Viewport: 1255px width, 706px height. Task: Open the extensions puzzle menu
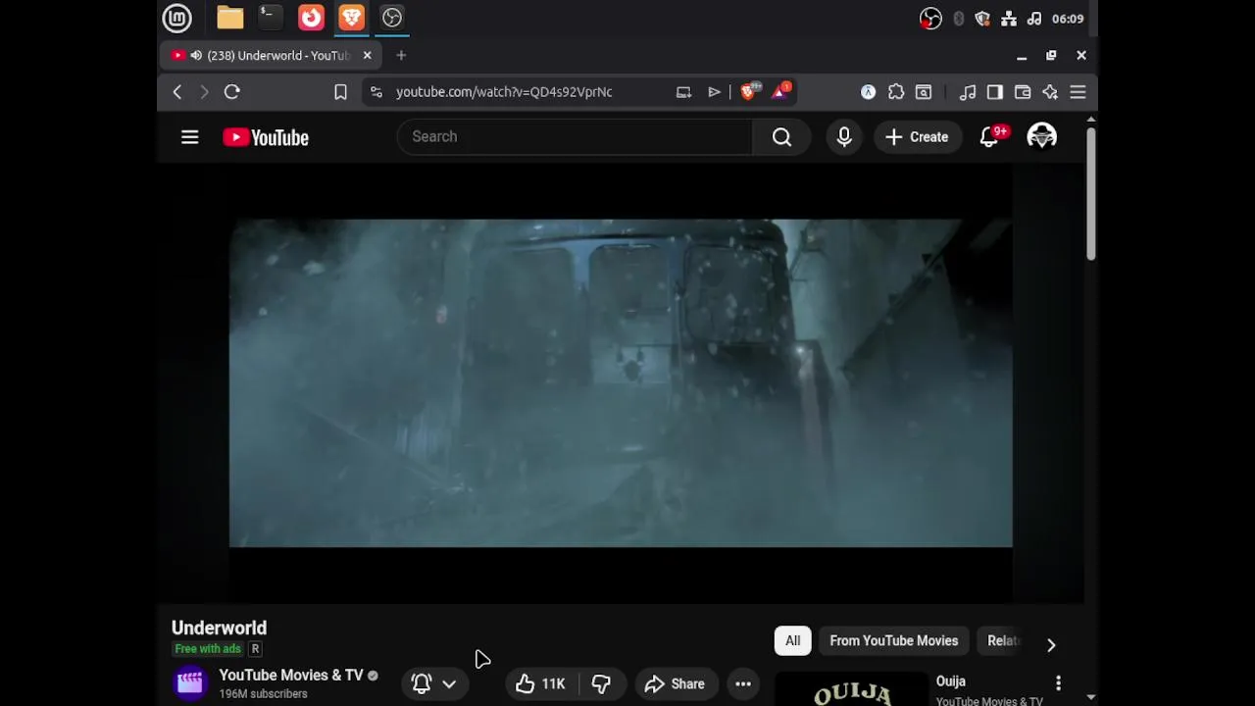tap(896, 92)
